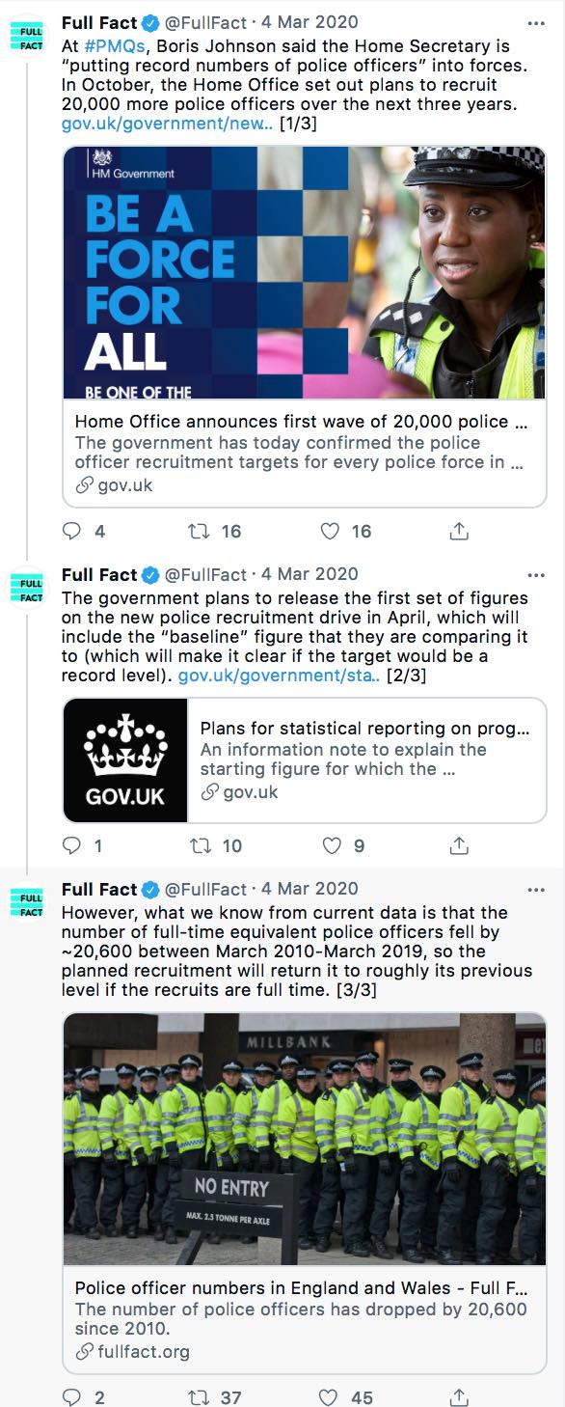Image resolution: width=565 pixels, height=1407 pixels.
Task: Like the second tweet with 9 likes
Action: (330, 845)
